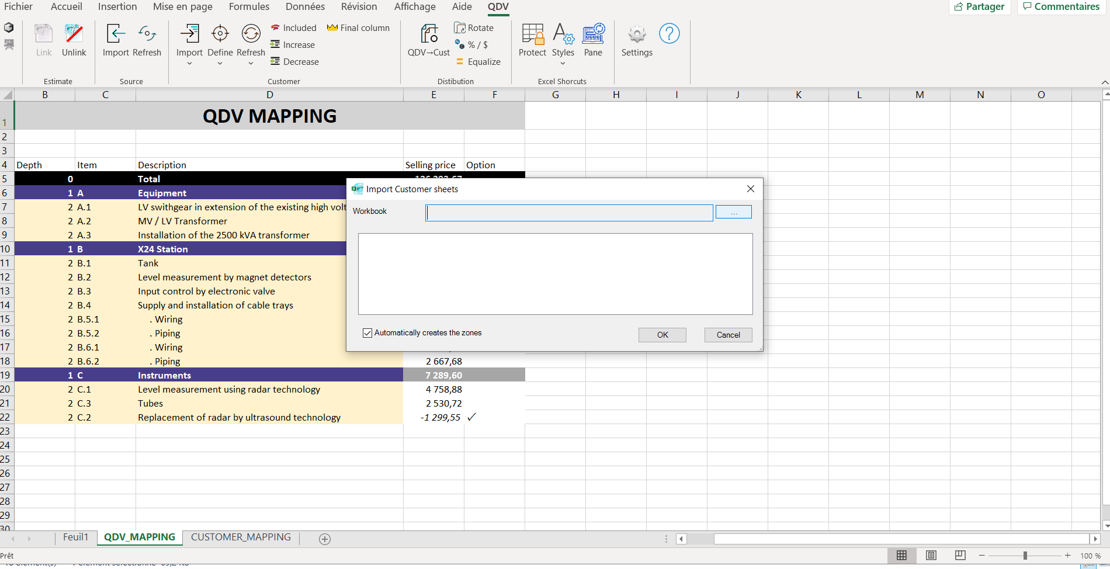
Task: Open the Affichage tab
Action: pos(415,6)
